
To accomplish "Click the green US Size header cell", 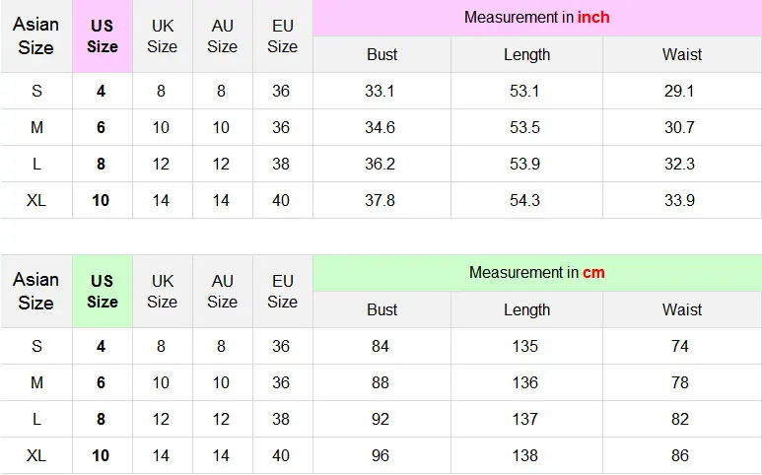I will pyautogui.click(x=103, y=292).
